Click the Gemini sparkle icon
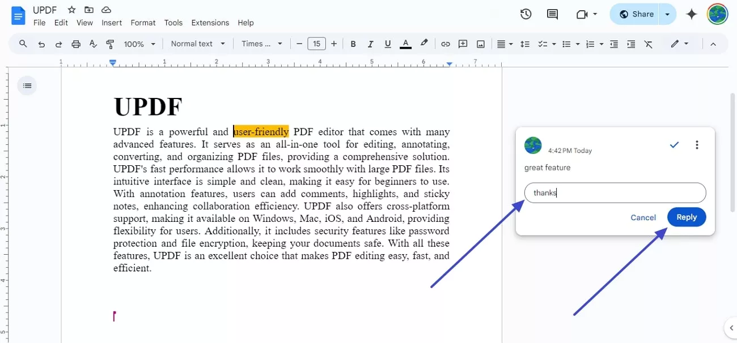The height and width of the screenshot is (343, 737). [691, 14]
